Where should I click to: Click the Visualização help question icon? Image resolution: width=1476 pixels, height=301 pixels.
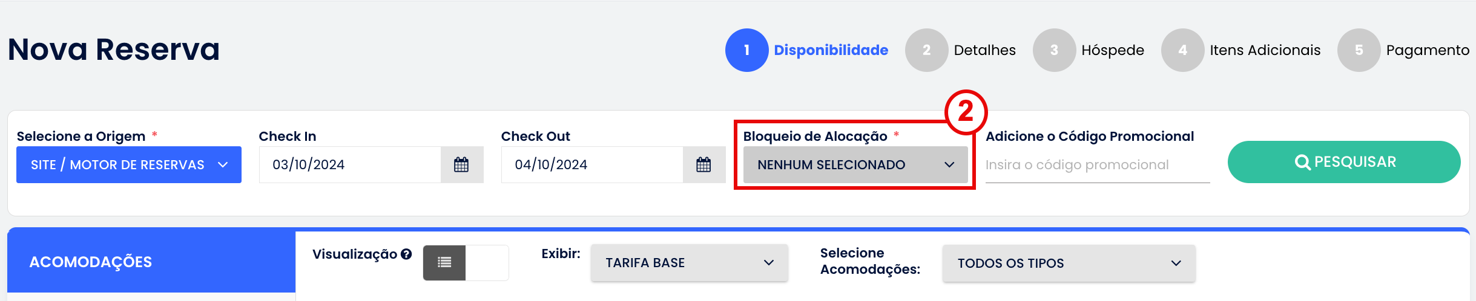tap(406, 254)
